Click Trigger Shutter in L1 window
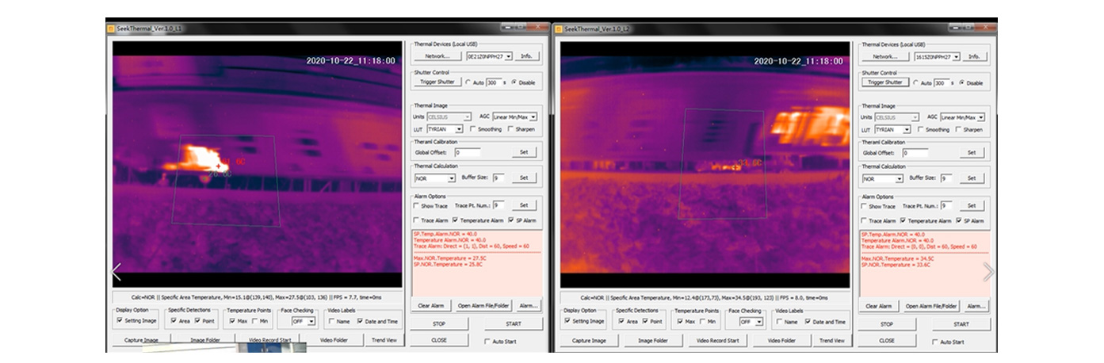Screen dimensions: 1104x363 point(437,82)
